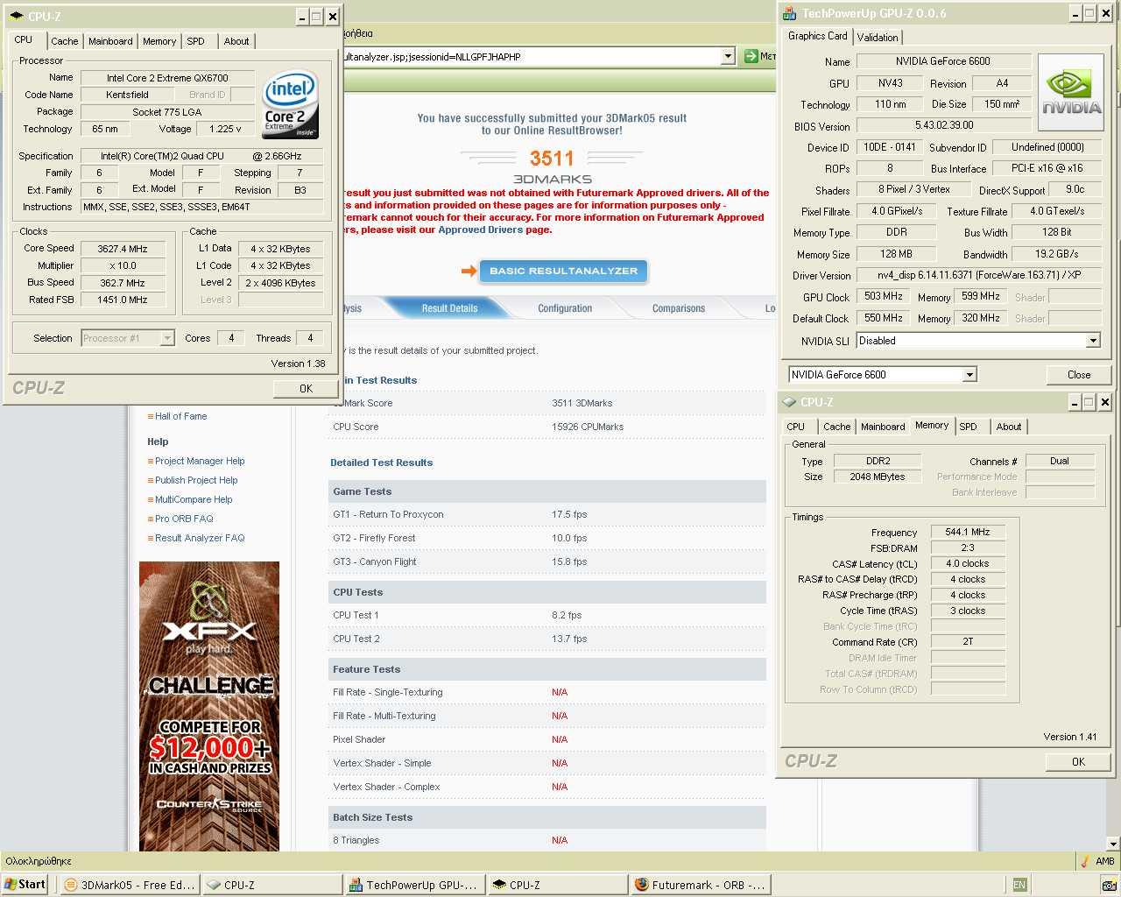1121x897 pixels.
Task: Click the Memory Size 2048 MBytes value
Action: pyautogui.click(x=877, y=477)
